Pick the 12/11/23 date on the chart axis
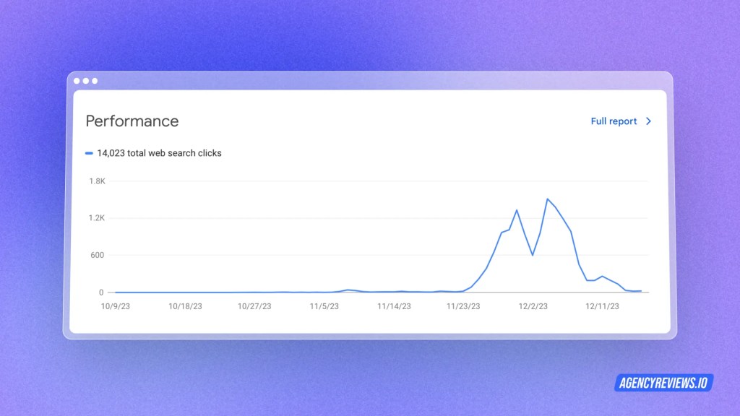 602,306
